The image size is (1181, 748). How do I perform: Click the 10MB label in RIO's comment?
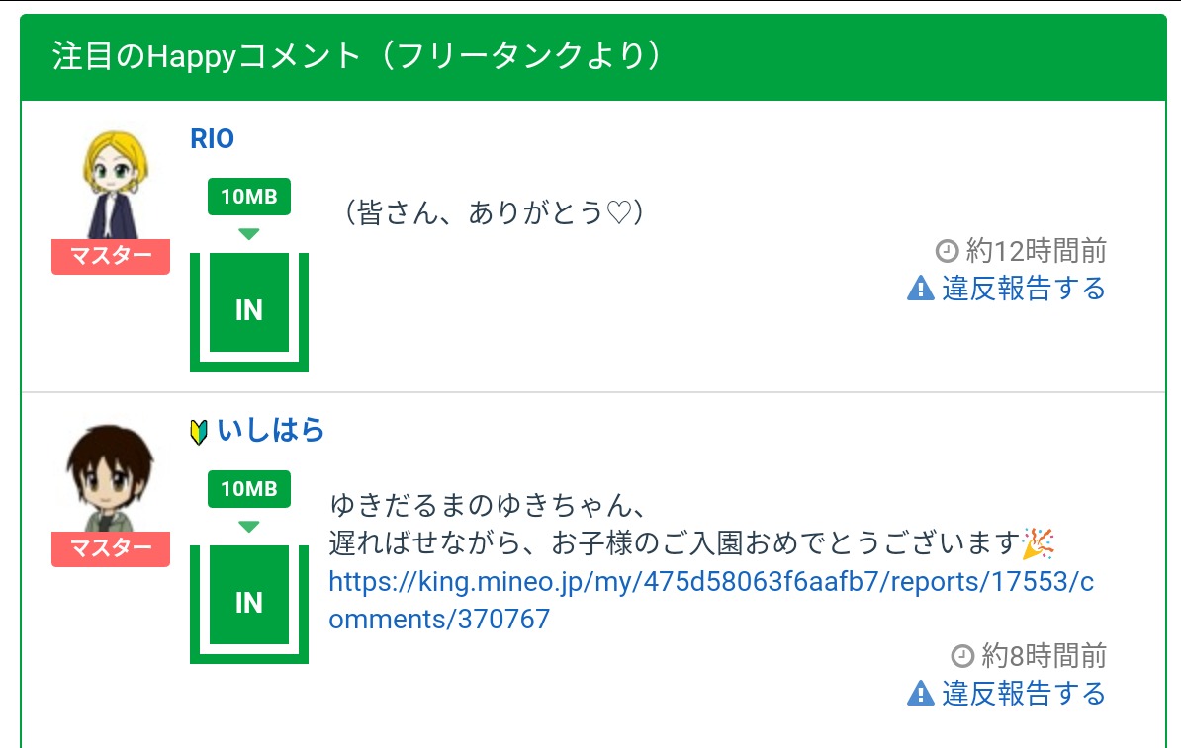[249, 197]
